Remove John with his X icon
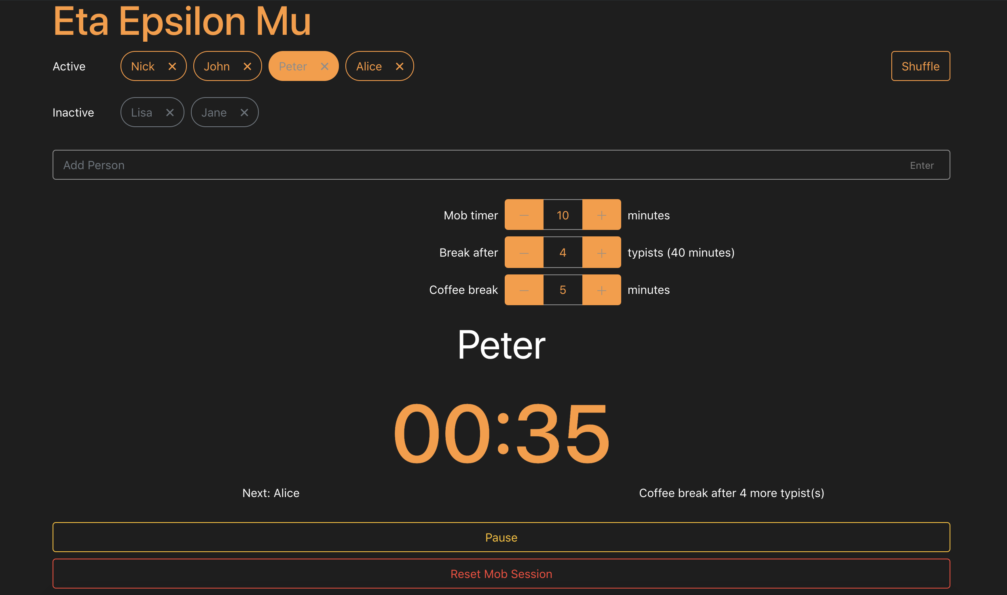The width and height of the screenshot is (1007, 595). (247, 66)
